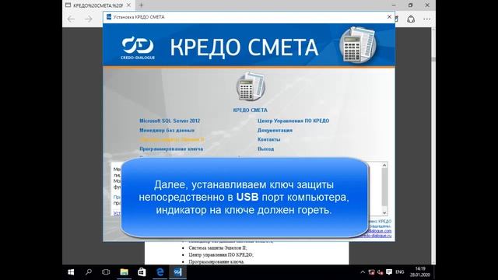This screenshot has width=498, height=280.
Task: Open Task View on the taskbar
Action: tap(106, 272)
